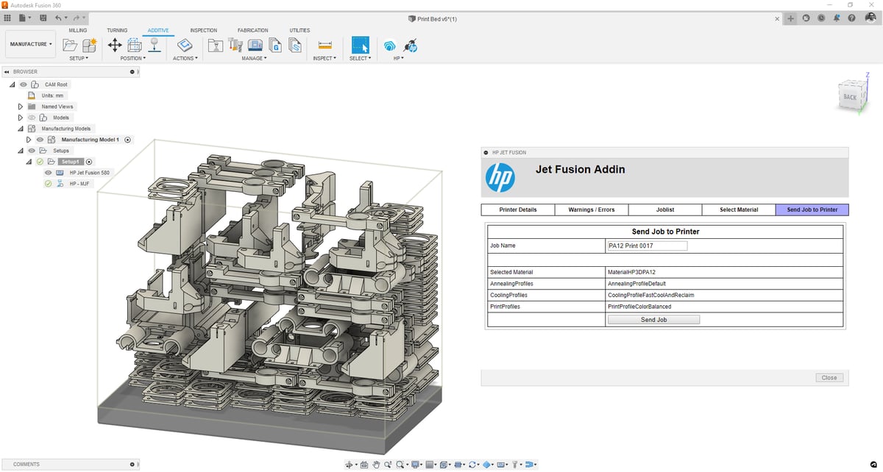Open the Joblist tab

pos(665,210)
